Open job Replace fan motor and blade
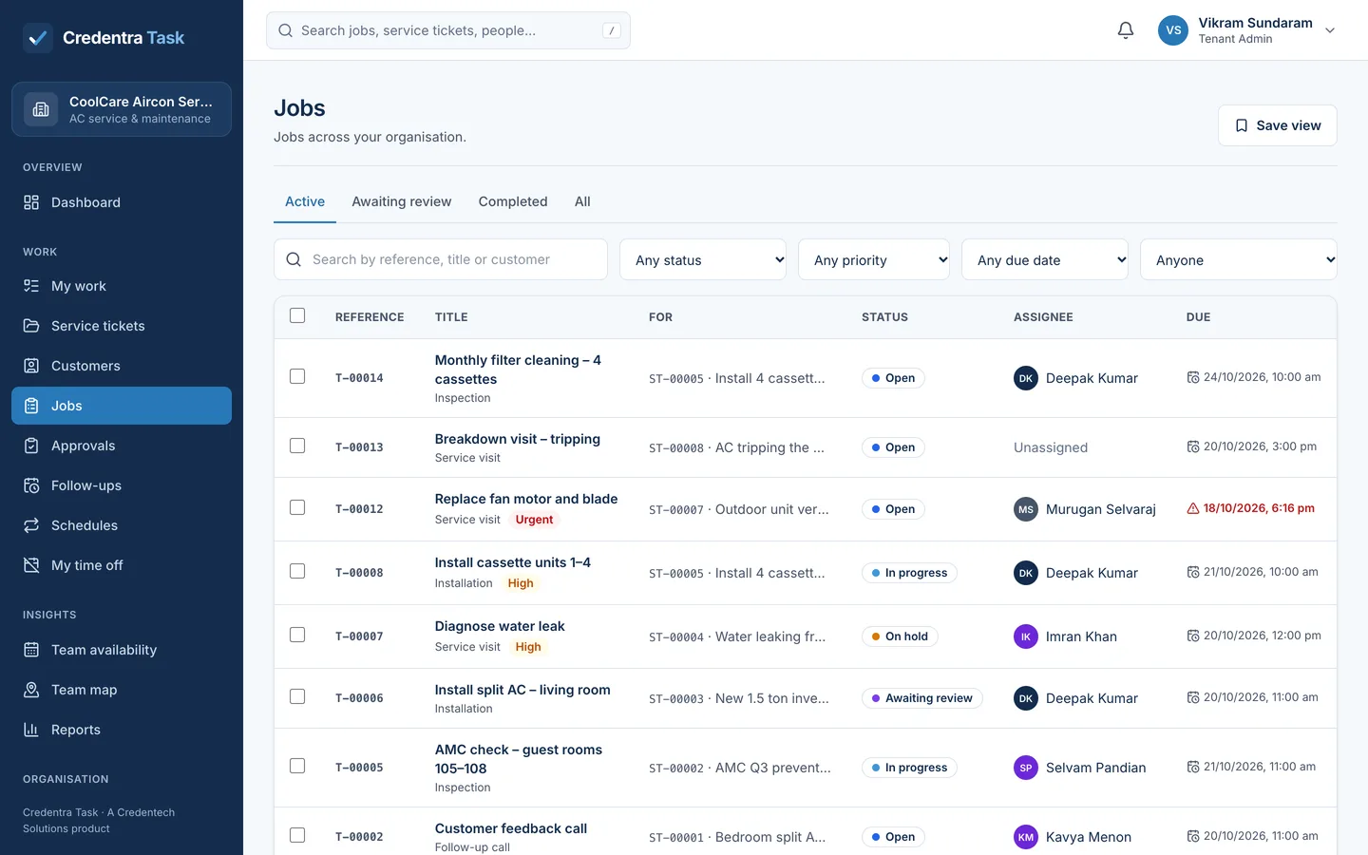Screen dimensions: 1368x855 point(526,499)
